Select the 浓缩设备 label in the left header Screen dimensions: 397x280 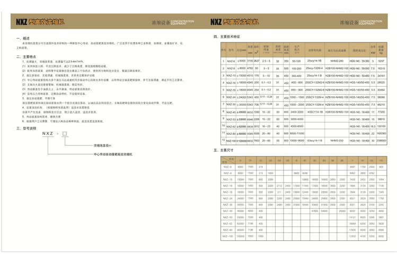[161, 23]
